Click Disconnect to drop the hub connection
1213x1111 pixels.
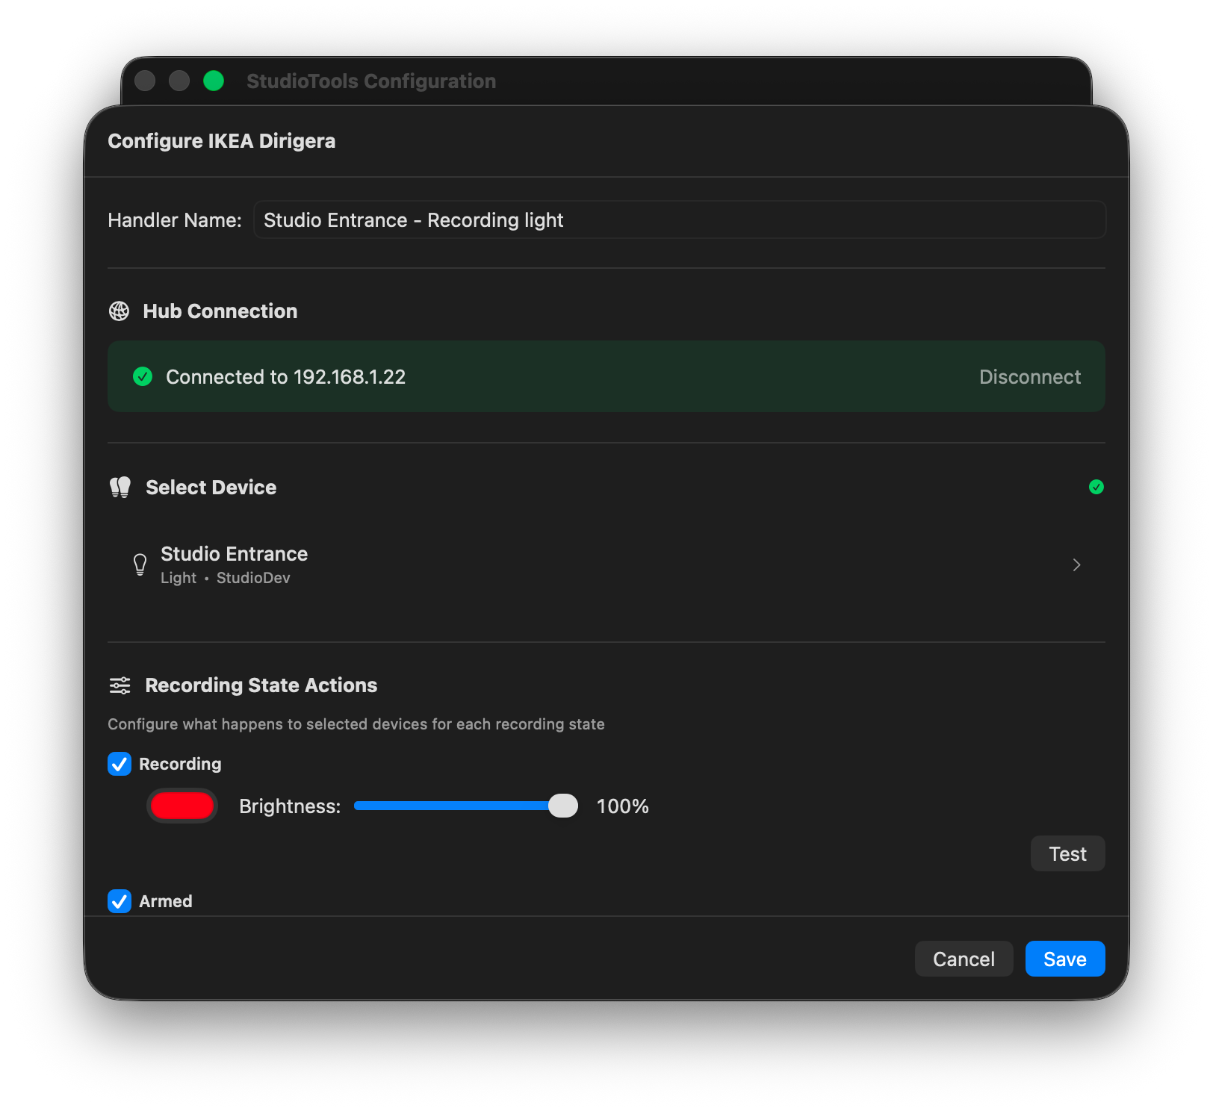coord(1030,376)
